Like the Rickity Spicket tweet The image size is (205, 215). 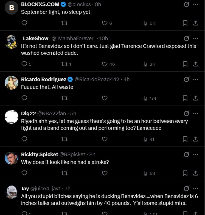click(105, 173)
